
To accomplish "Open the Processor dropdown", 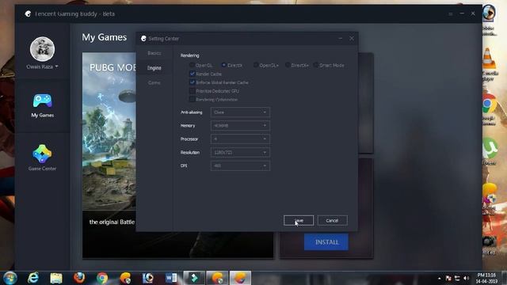I will (x=240, y=139).
